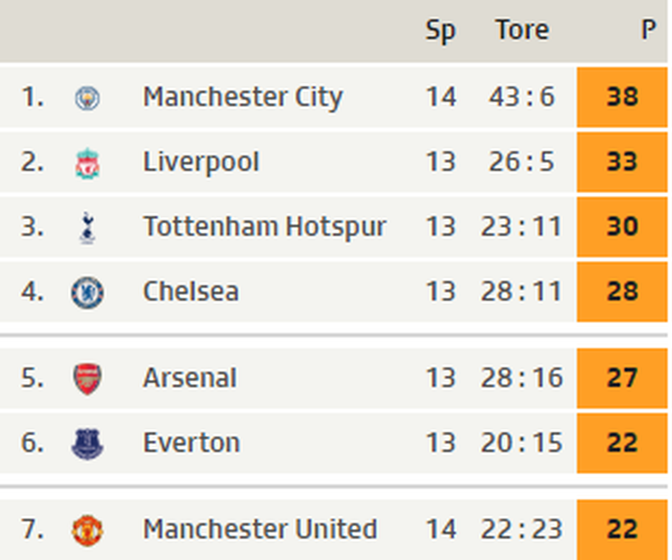Image resolution: width=672 pixels, height=560 pixels.
Task: Select the Arsenal team name
Action: [x=190, y=377]
